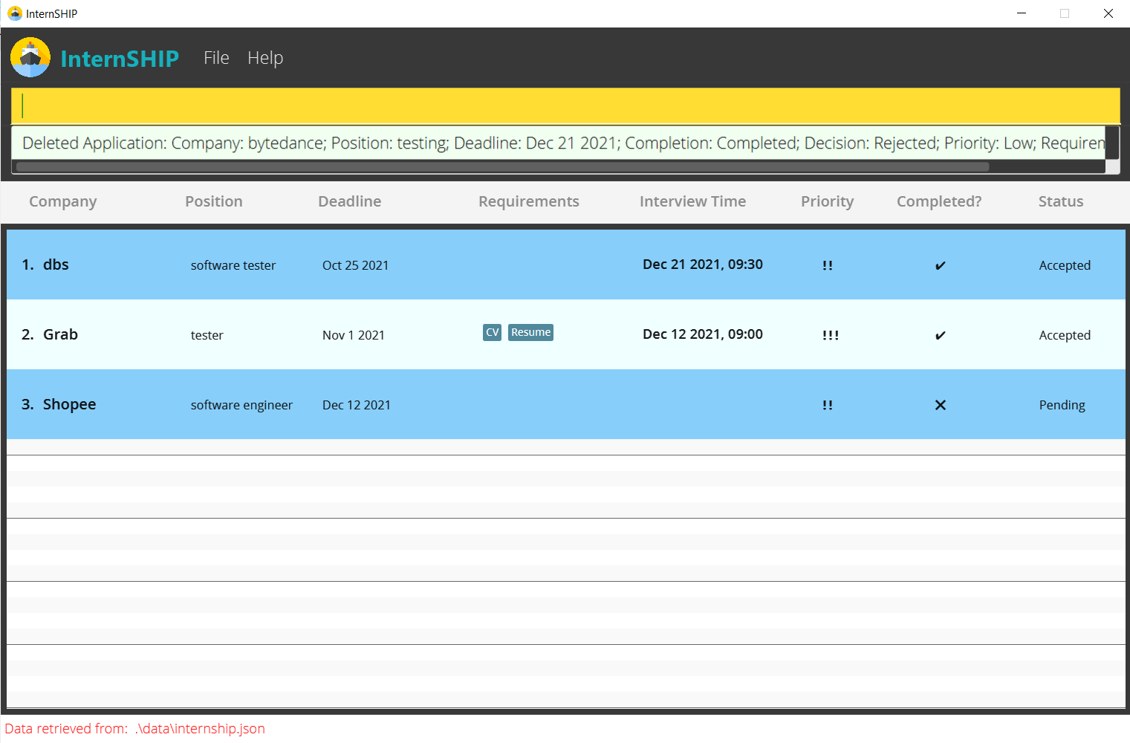Click the double-exclamation priority icon for Shopee
This screenshot has width=1130, height=743.
point(828,405)
